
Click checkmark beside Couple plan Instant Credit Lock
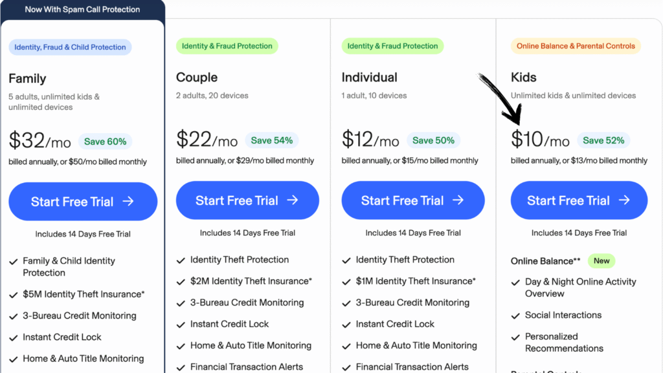[x=181, y=325]
